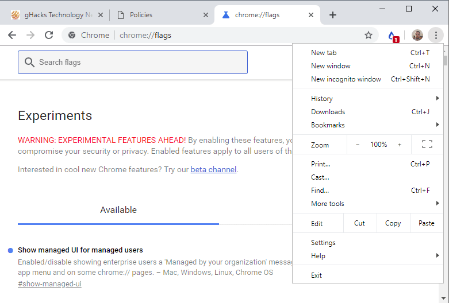Click the browser back arrow
This screenshot has width=449, height=303.
[x=12, y=35]
